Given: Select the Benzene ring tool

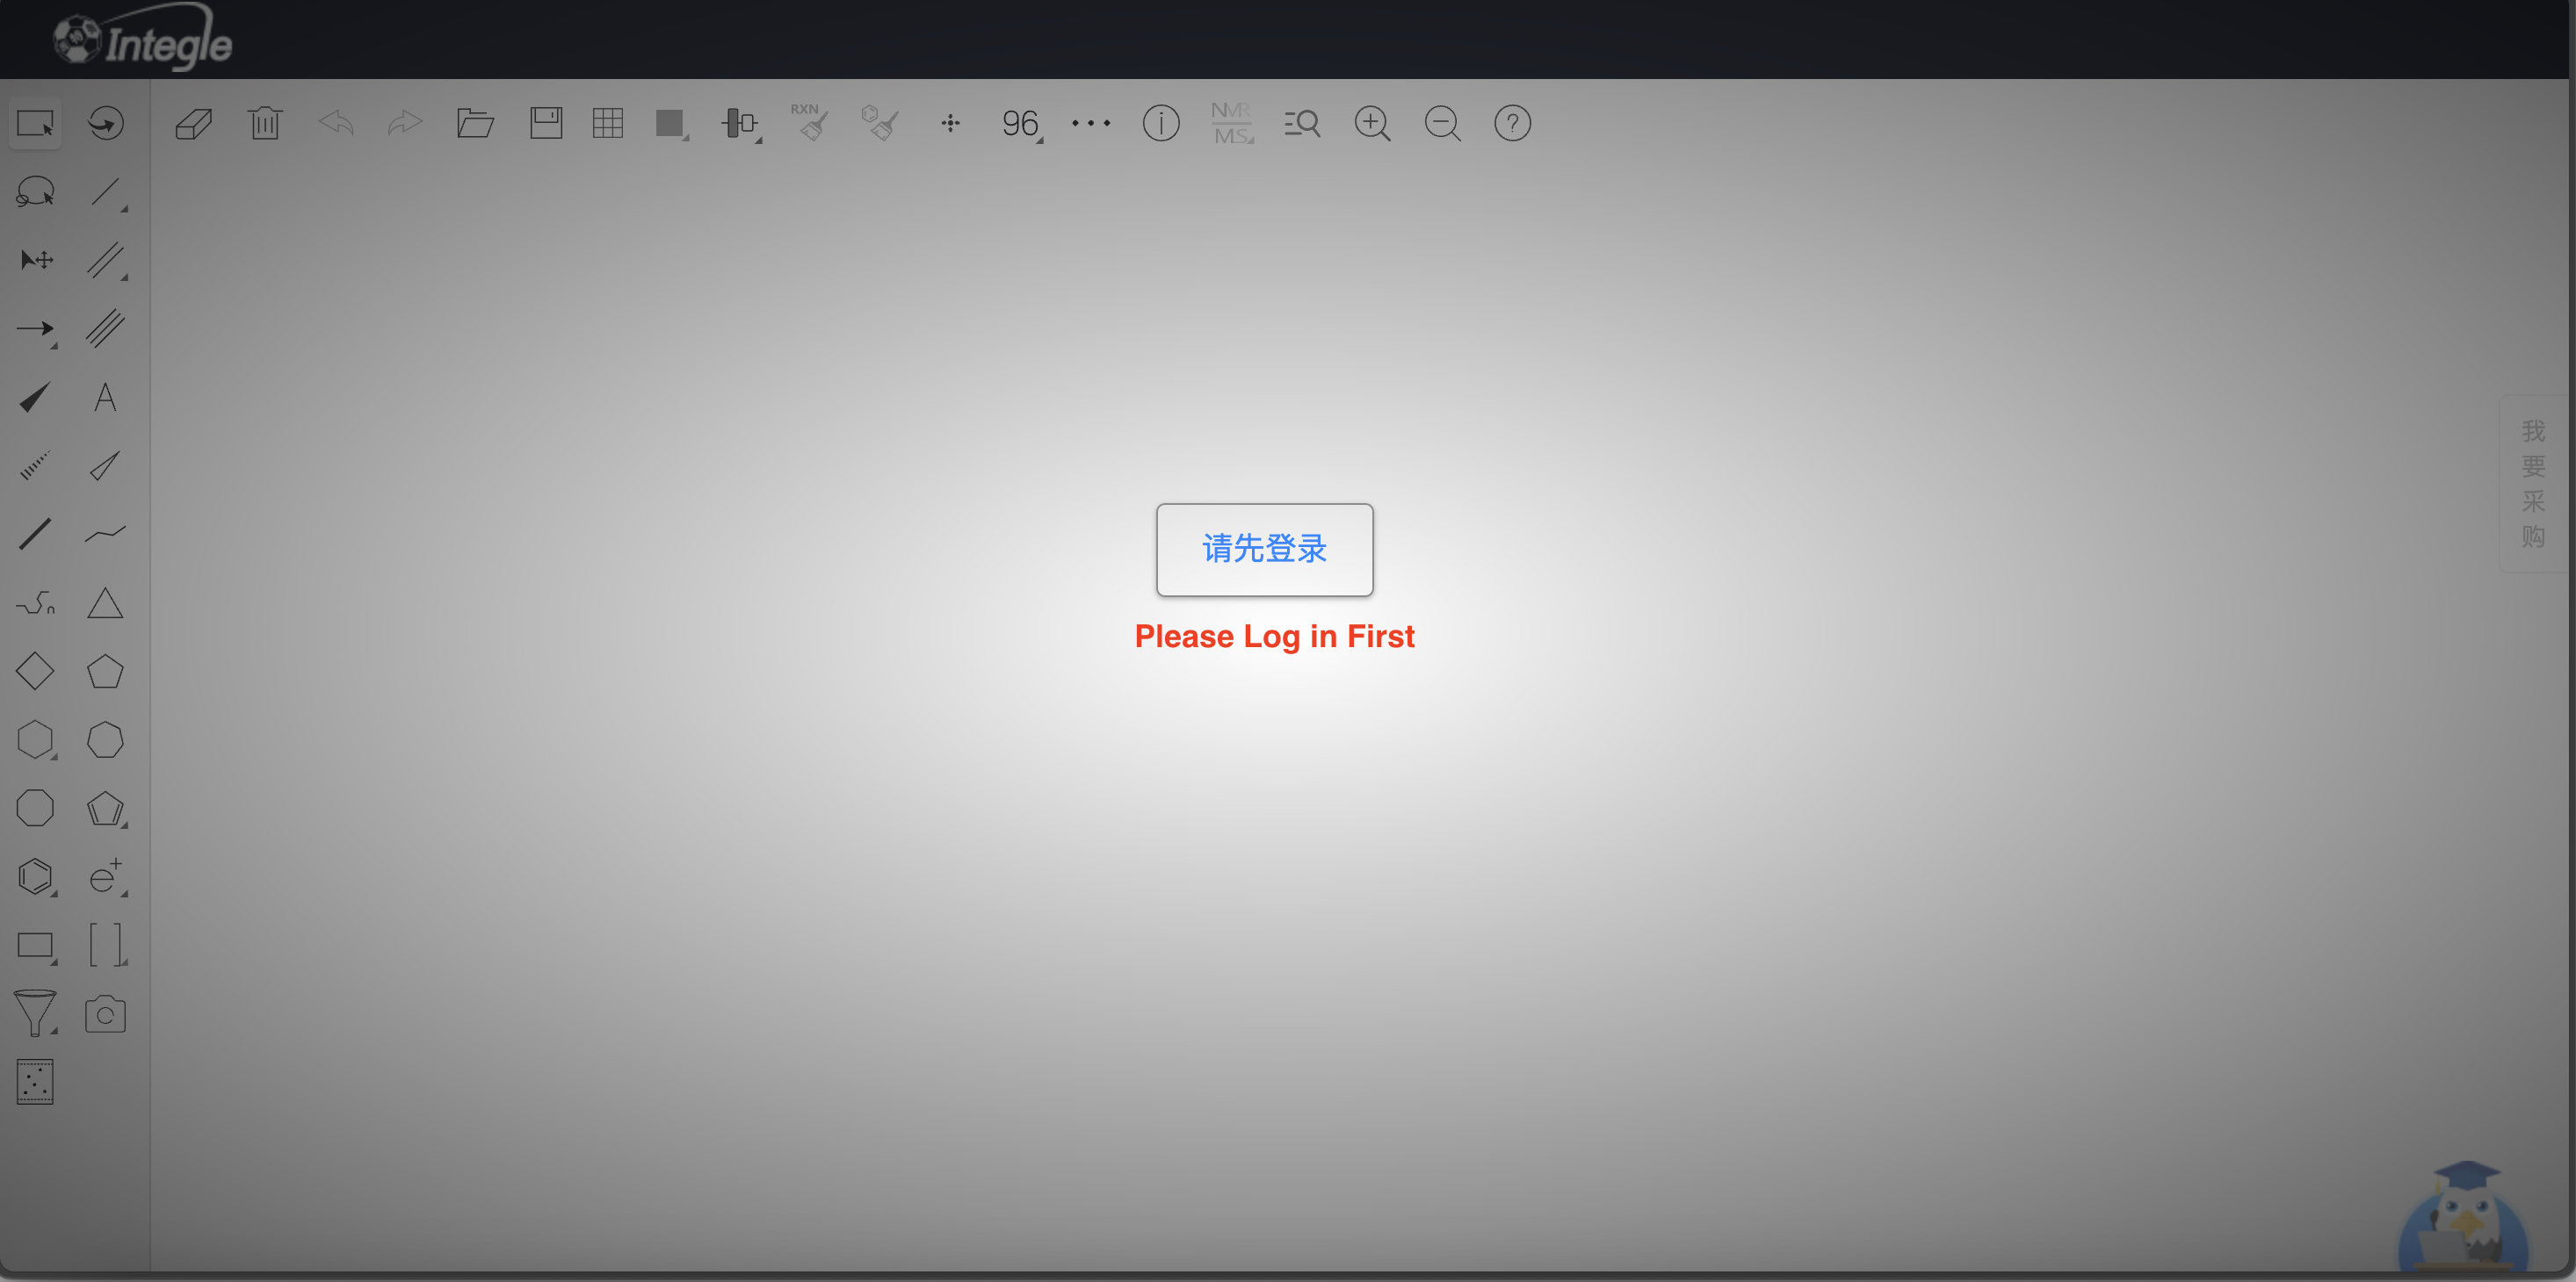Looking at the screenshot, I should [36, 876].
